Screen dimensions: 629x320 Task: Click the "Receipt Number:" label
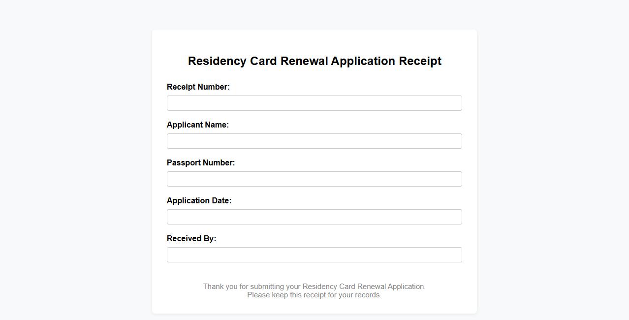click(x=198, y=87)
